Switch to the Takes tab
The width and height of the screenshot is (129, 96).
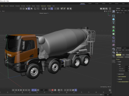pyautogui.click(x=123, y=8)
